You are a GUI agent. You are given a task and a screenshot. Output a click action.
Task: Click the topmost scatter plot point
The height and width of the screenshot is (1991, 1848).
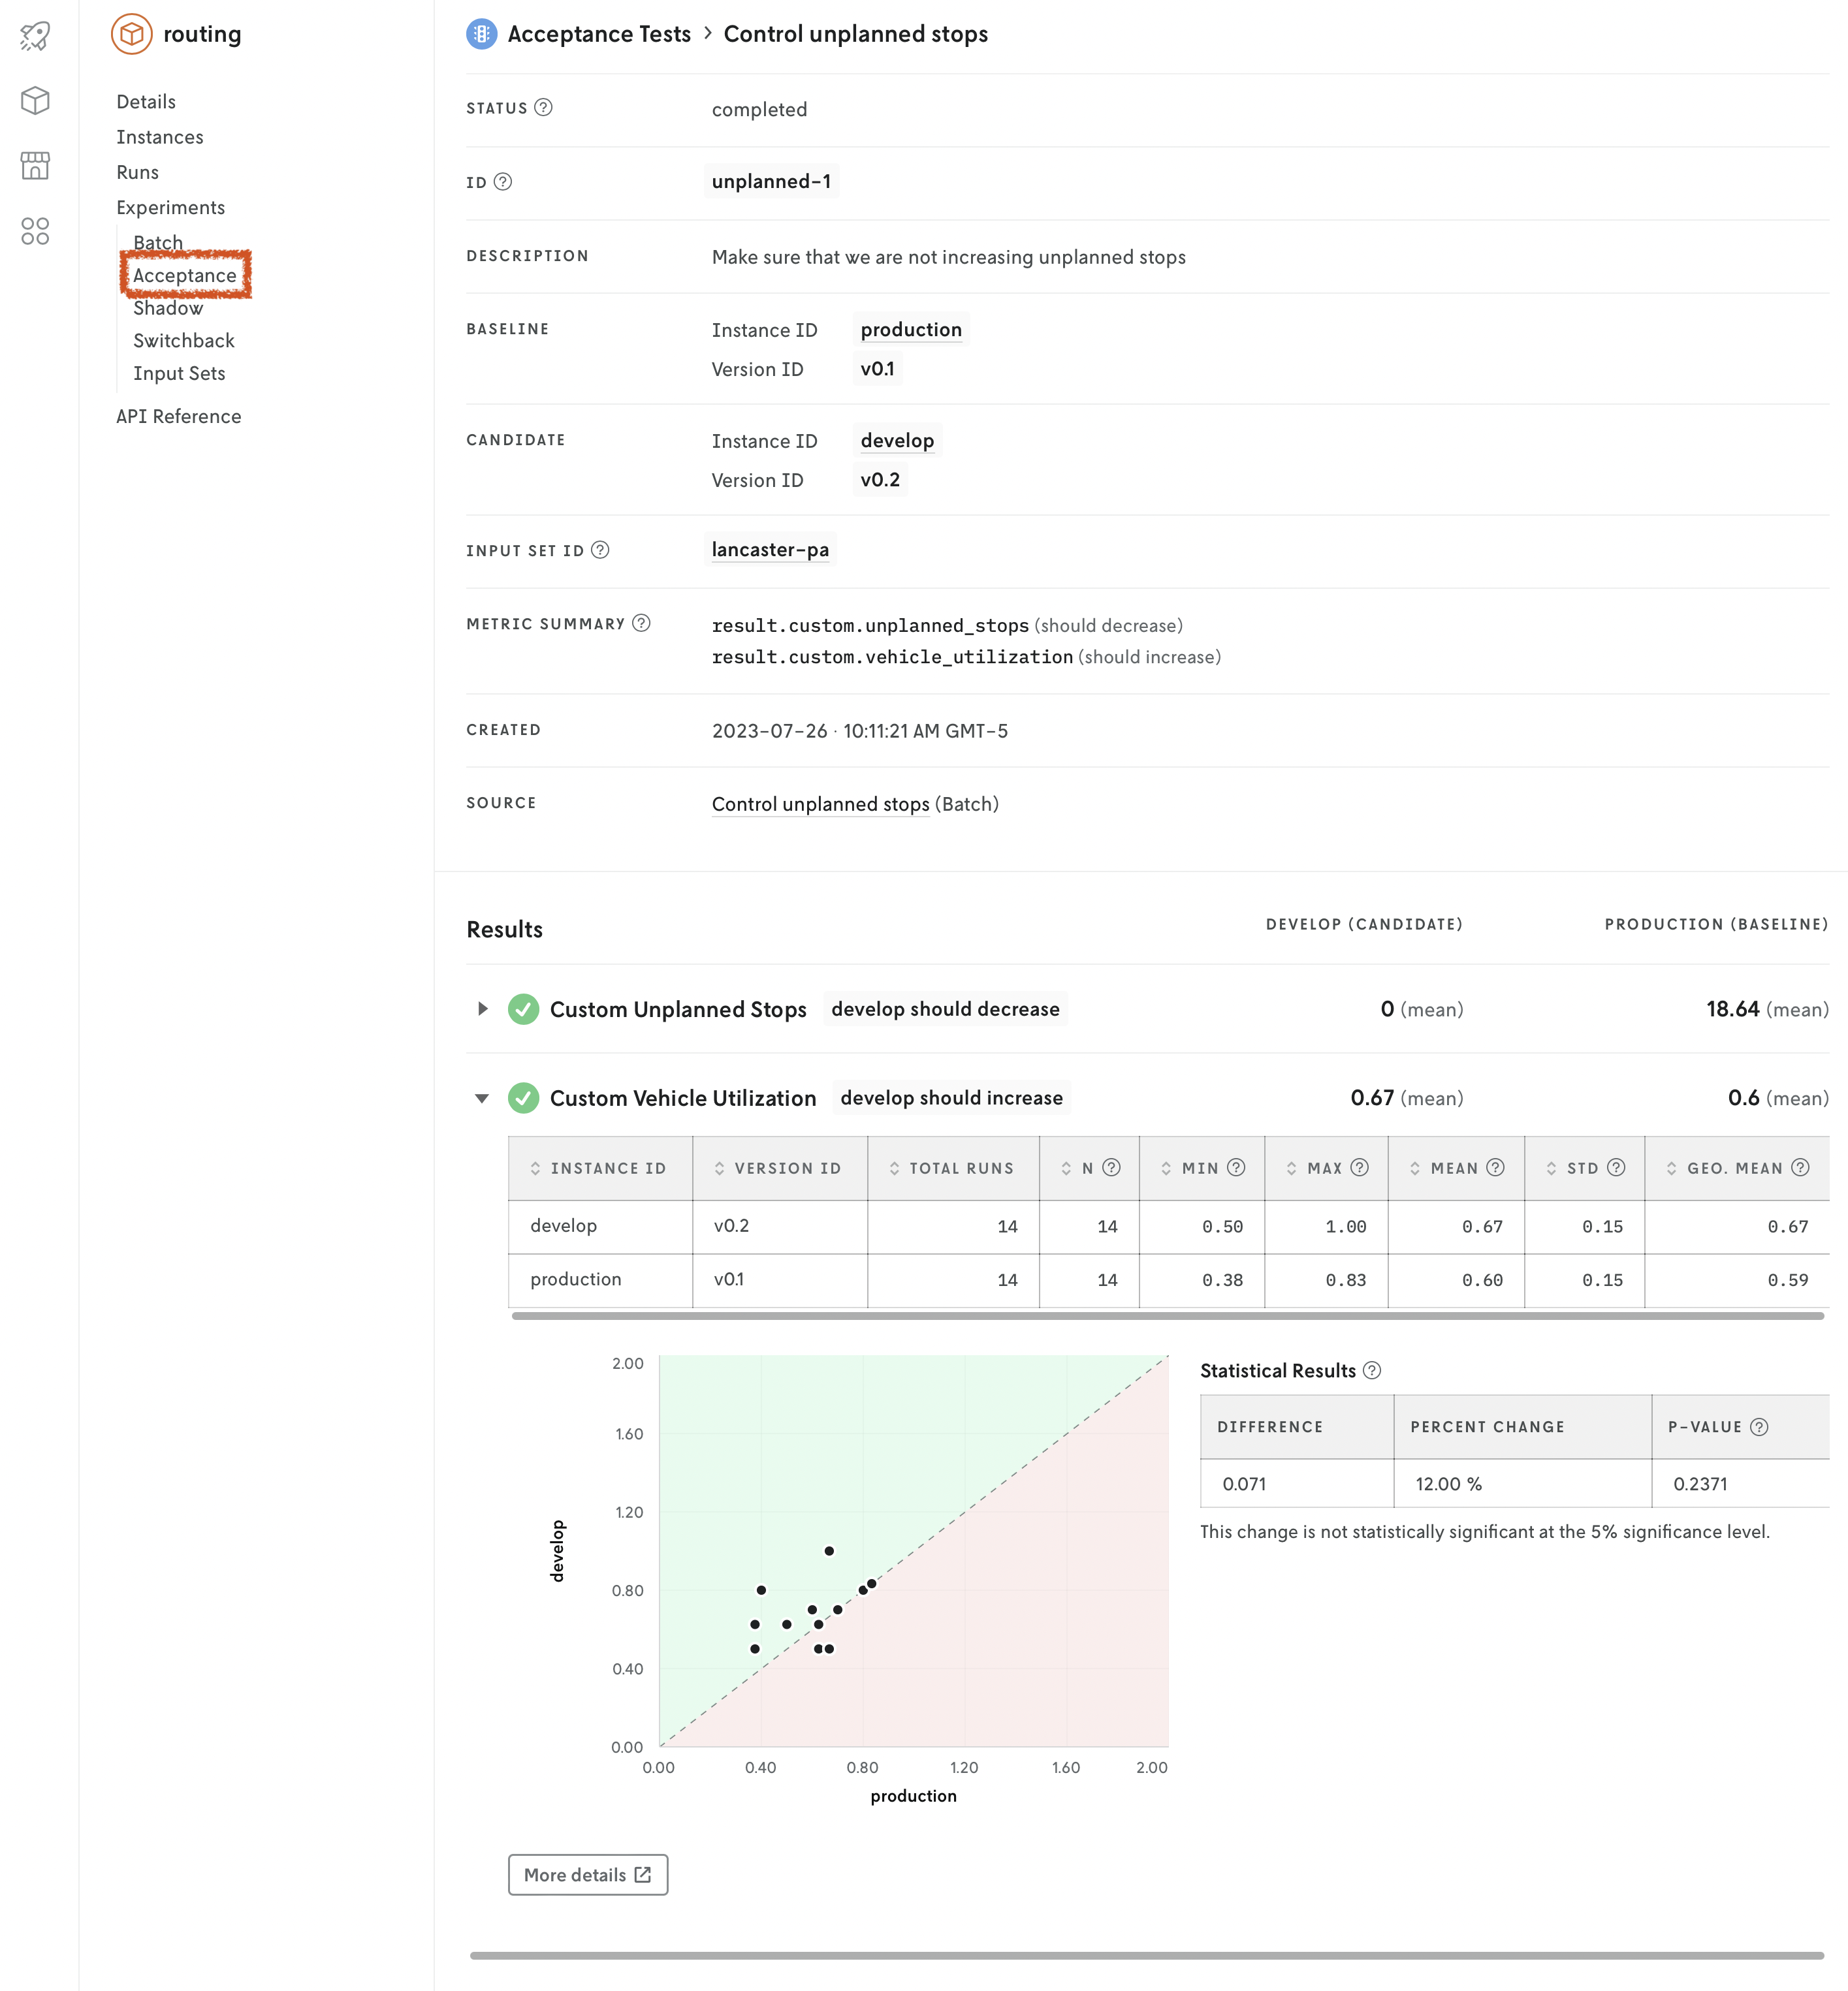(829, 1551)
